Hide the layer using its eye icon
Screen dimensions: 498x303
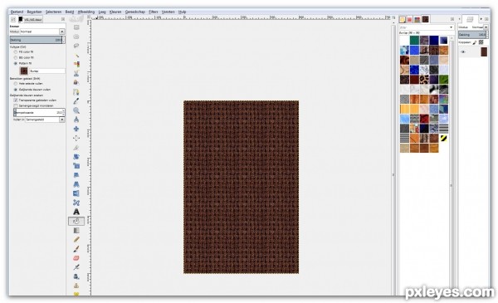click(x=463, y=51)
